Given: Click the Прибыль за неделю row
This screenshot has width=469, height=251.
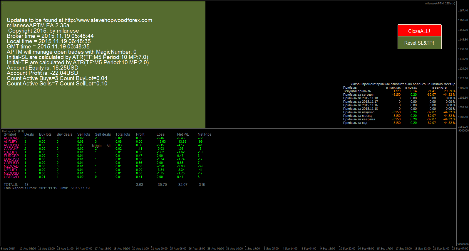Looking at the screenshot, I should (399, 112).
